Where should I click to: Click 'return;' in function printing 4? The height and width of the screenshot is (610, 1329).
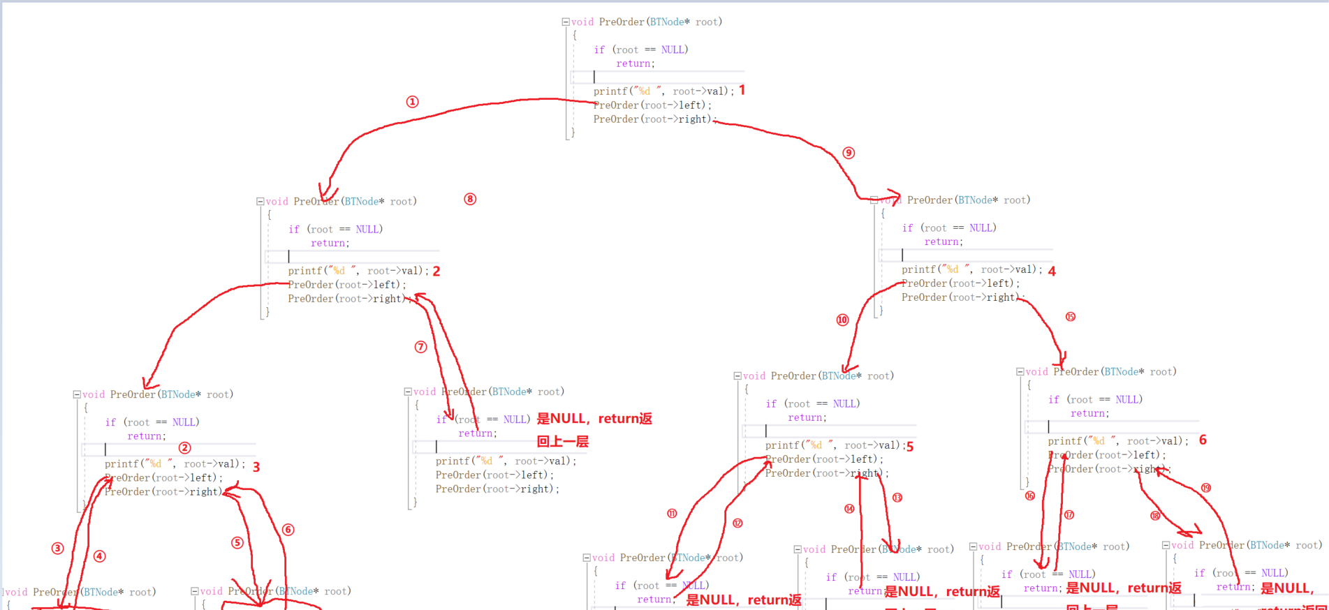click(x=944, y=241)
